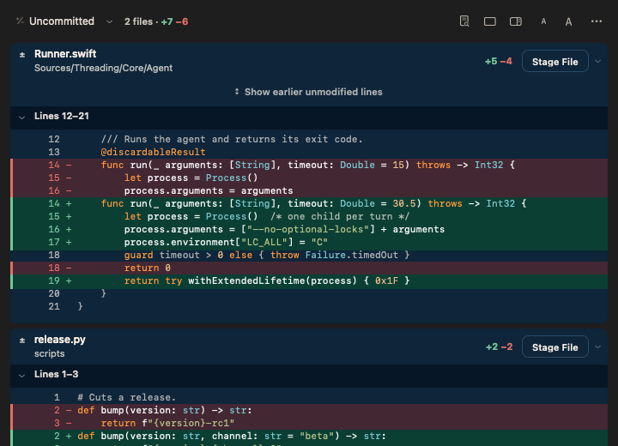Click removed line 'let process = Process()'
The width and height of the screenshot is (618, 446).
pos(309,178)
